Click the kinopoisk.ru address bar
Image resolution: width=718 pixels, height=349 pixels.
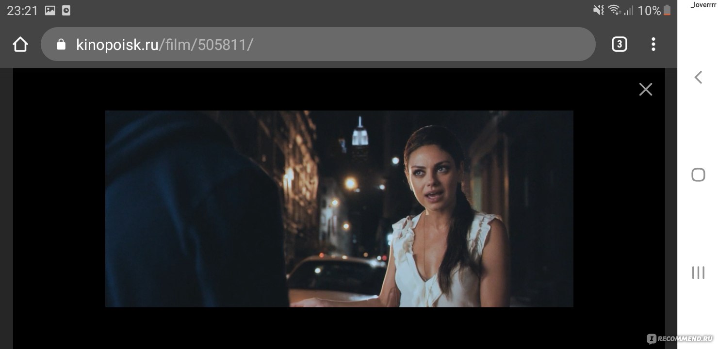pyautogui.click(x=318, y=44)
